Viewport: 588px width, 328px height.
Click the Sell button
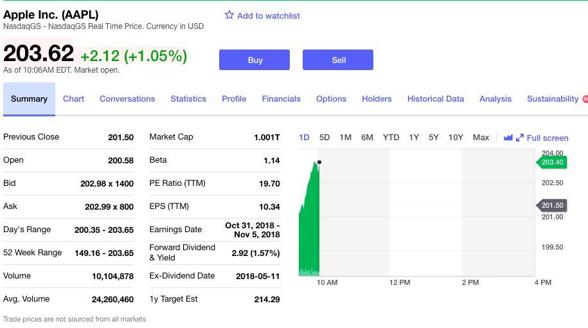(338, 60)
